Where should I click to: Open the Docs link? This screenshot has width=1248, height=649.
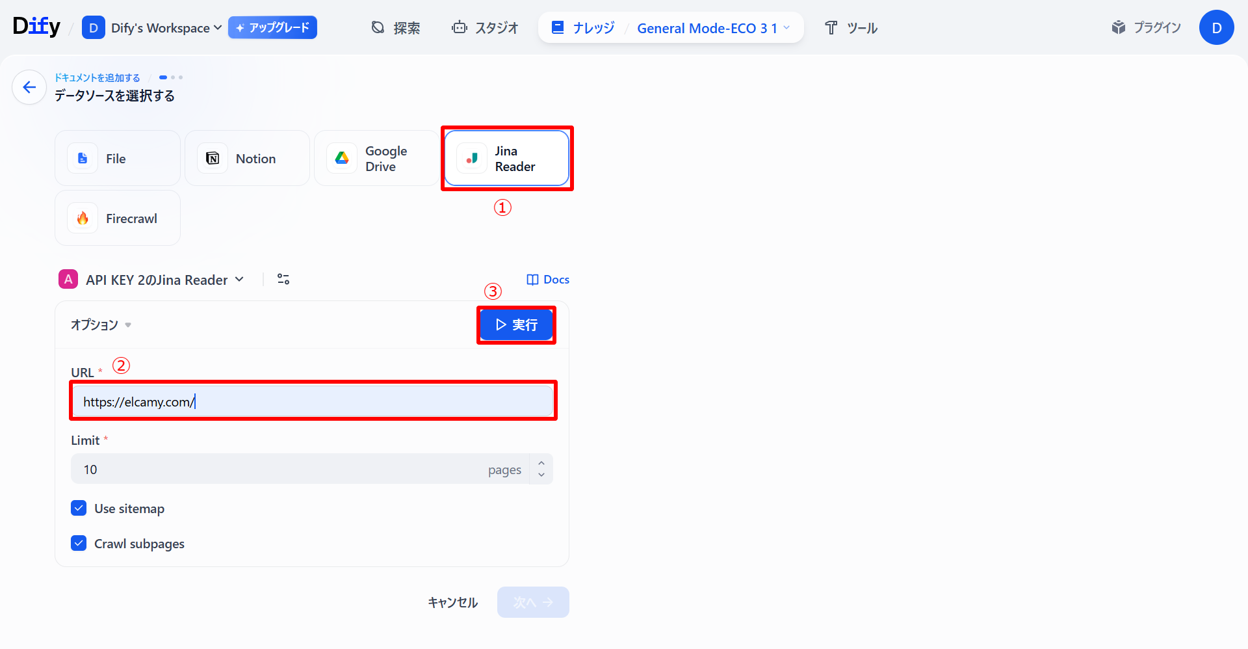[548, 280]
